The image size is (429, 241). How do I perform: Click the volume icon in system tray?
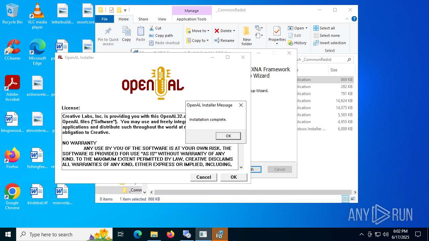coord(386,234)
